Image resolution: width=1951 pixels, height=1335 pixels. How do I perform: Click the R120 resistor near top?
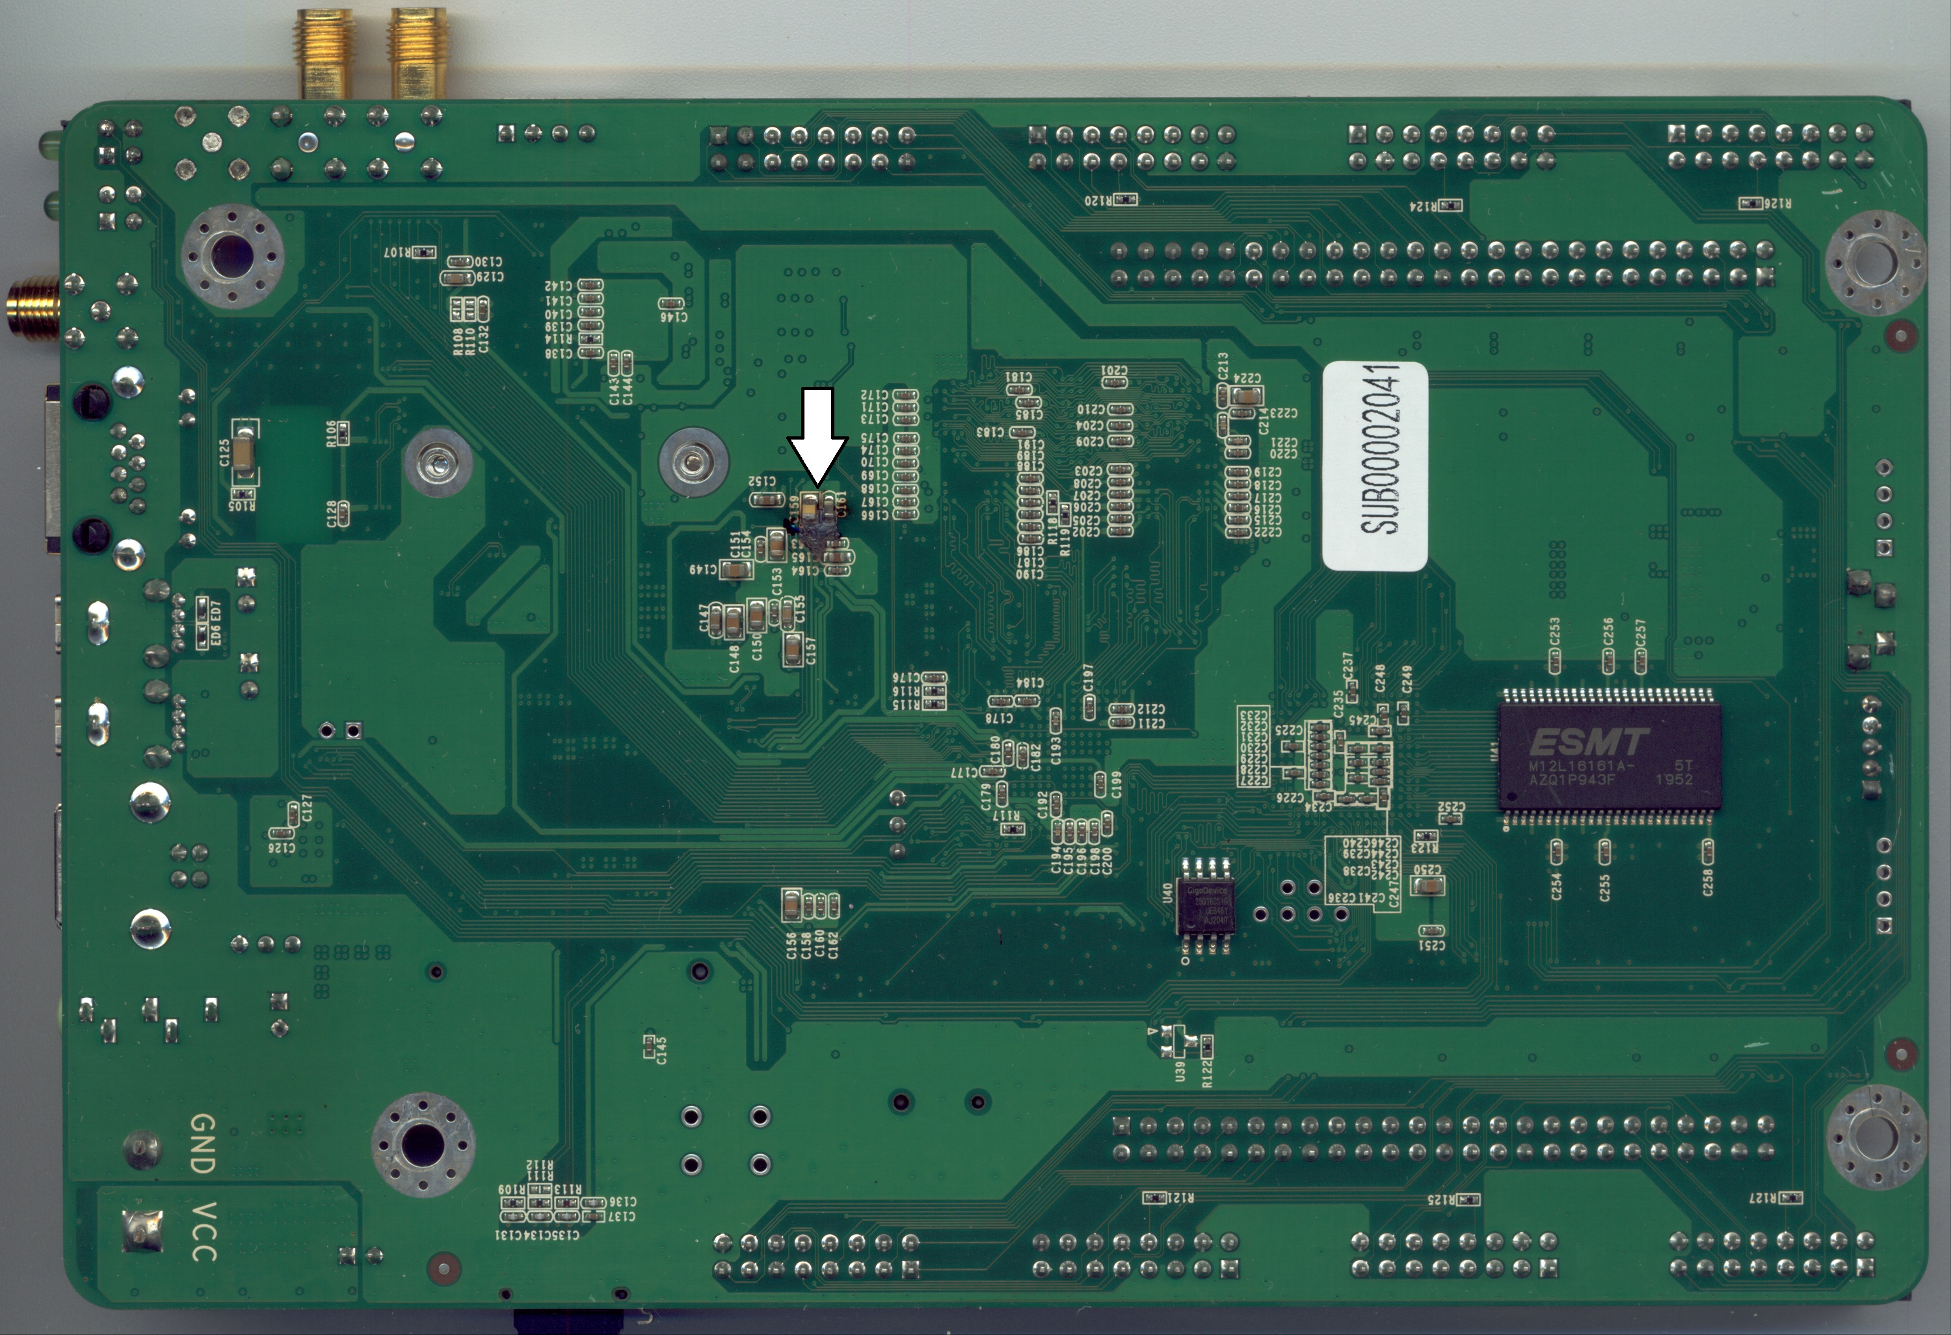point(1126,200)
